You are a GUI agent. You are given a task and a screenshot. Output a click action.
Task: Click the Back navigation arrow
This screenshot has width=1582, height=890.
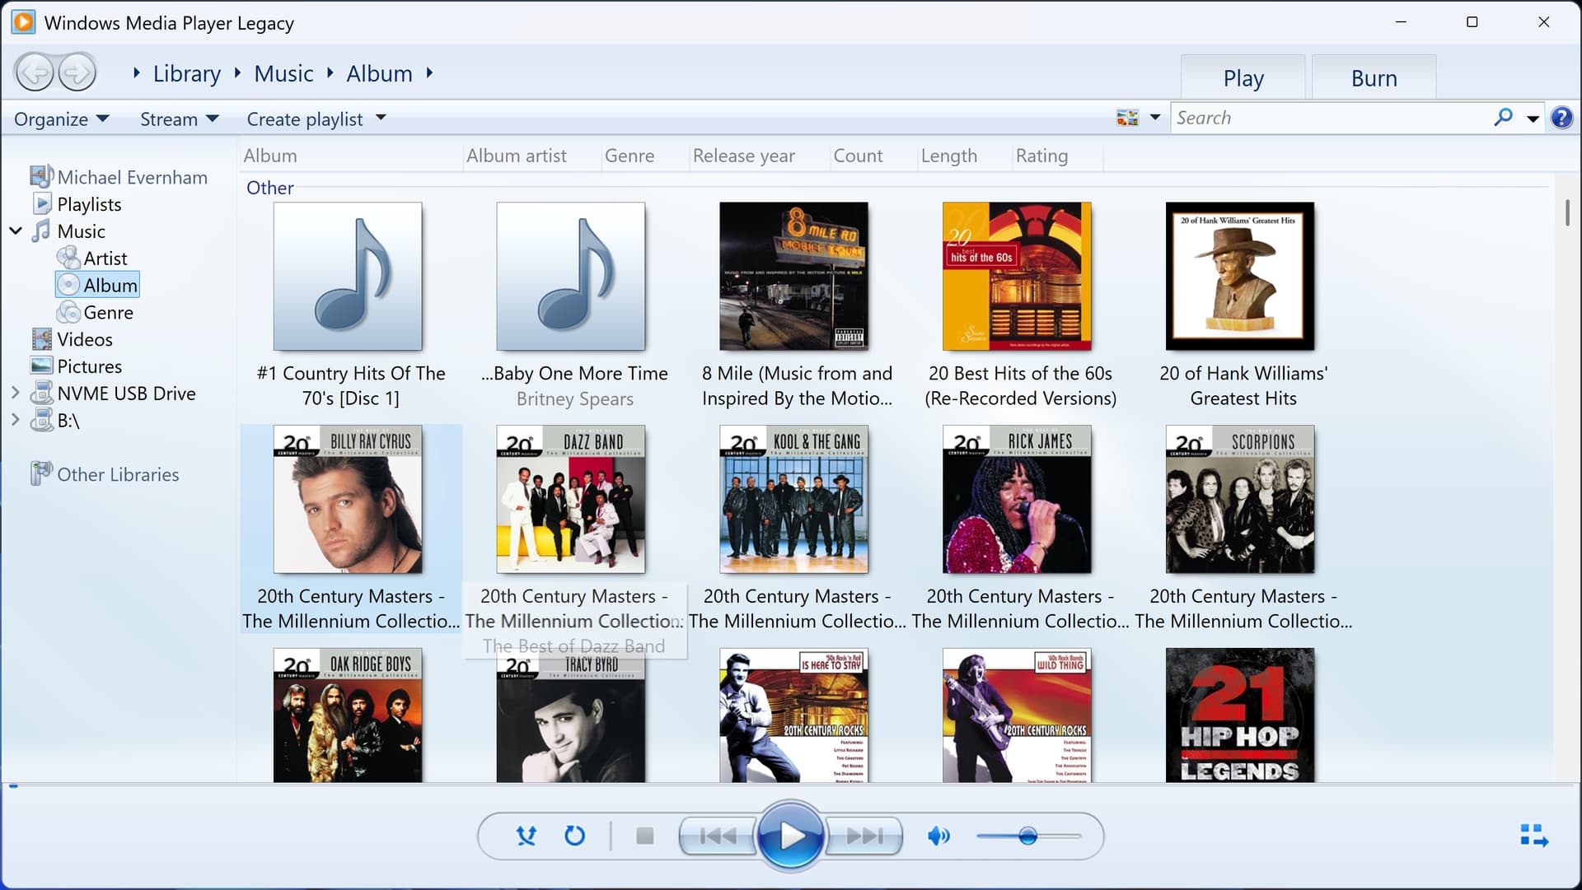(x=35, y=73)
